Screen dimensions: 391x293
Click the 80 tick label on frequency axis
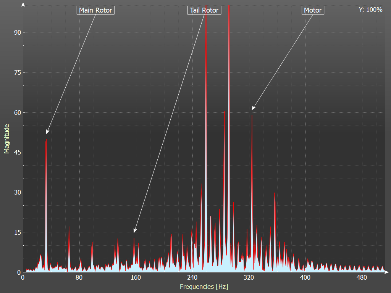[x=79, y=277]
